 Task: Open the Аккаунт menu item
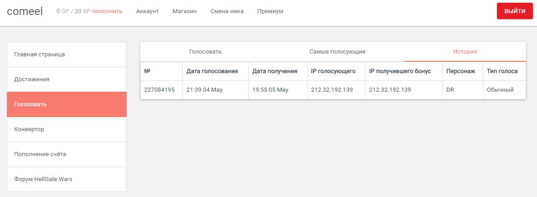click(x=147, y=11)
